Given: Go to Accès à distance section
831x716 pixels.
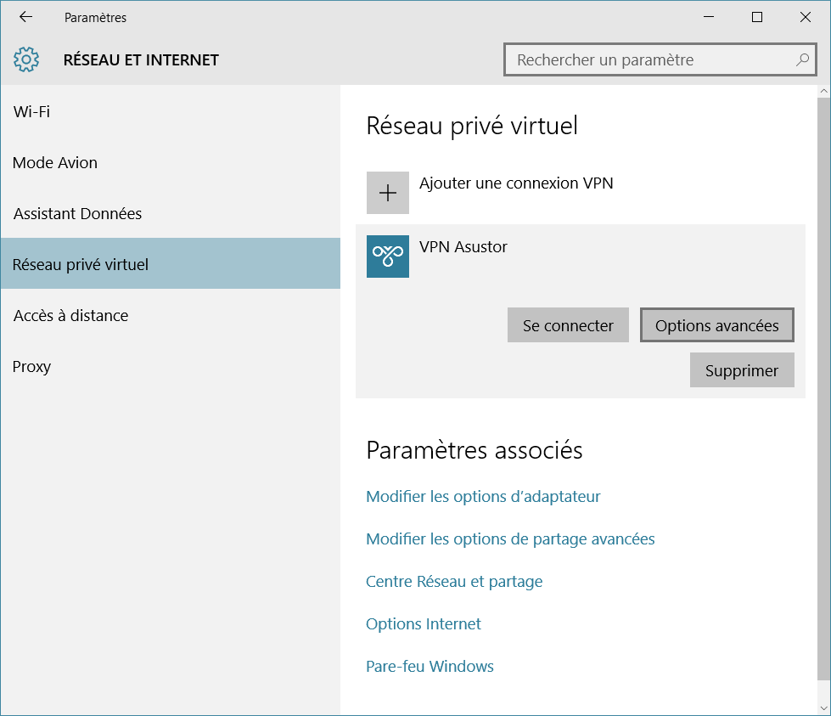Looking at the screenshot, I should coord(70,315).
